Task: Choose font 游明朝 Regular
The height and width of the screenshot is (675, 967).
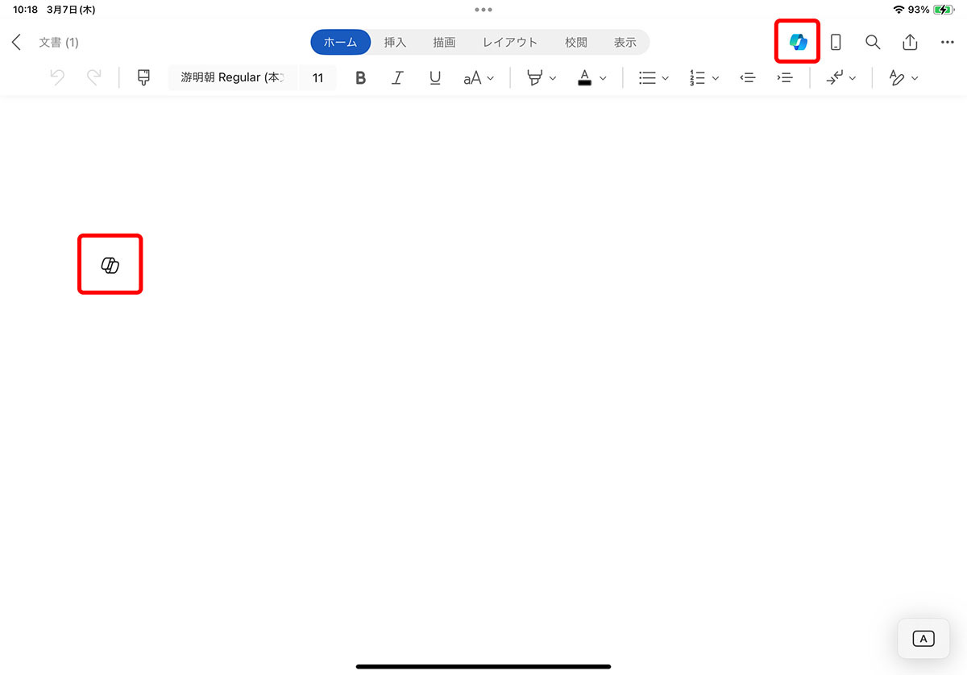Action: pyautogui.click(x=233, y=77)
